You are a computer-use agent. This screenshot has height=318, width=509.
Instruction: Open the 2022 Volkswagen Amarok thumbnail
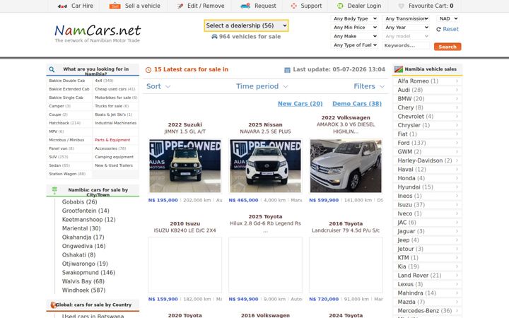(346, 166)
